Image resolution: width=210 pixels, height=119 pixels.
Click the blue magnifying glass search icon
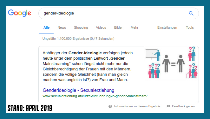tap(191, 13)
